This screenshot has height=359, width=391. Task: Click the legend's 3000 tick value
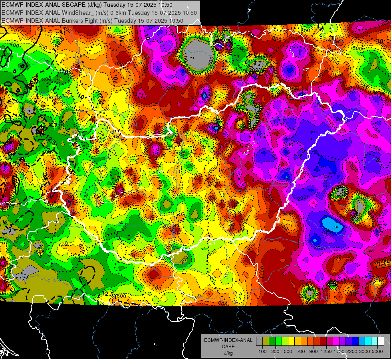365,351
